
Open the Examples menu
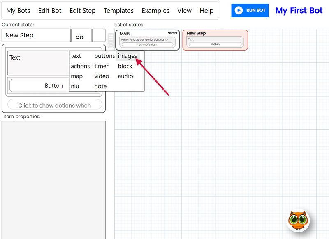tap(155, 11)
